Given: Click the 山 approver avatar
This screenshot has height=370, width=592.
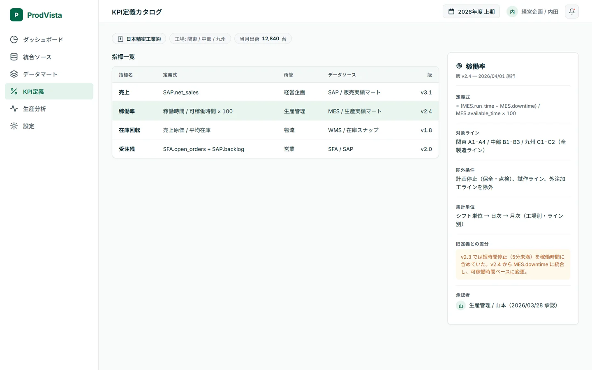Looking at the screenshot, I should pos(461,305).
